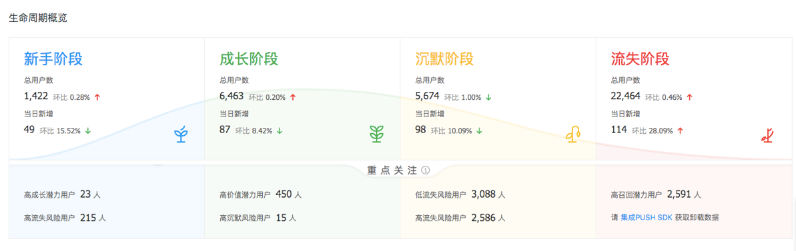
Task: Click the green down arrow next to 15.52%
Action: [x=88, y=130]
